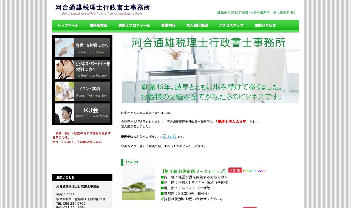Click the 〒502-0936 postal code text
This screenshot has width=351, height=208.
(65, 195)
